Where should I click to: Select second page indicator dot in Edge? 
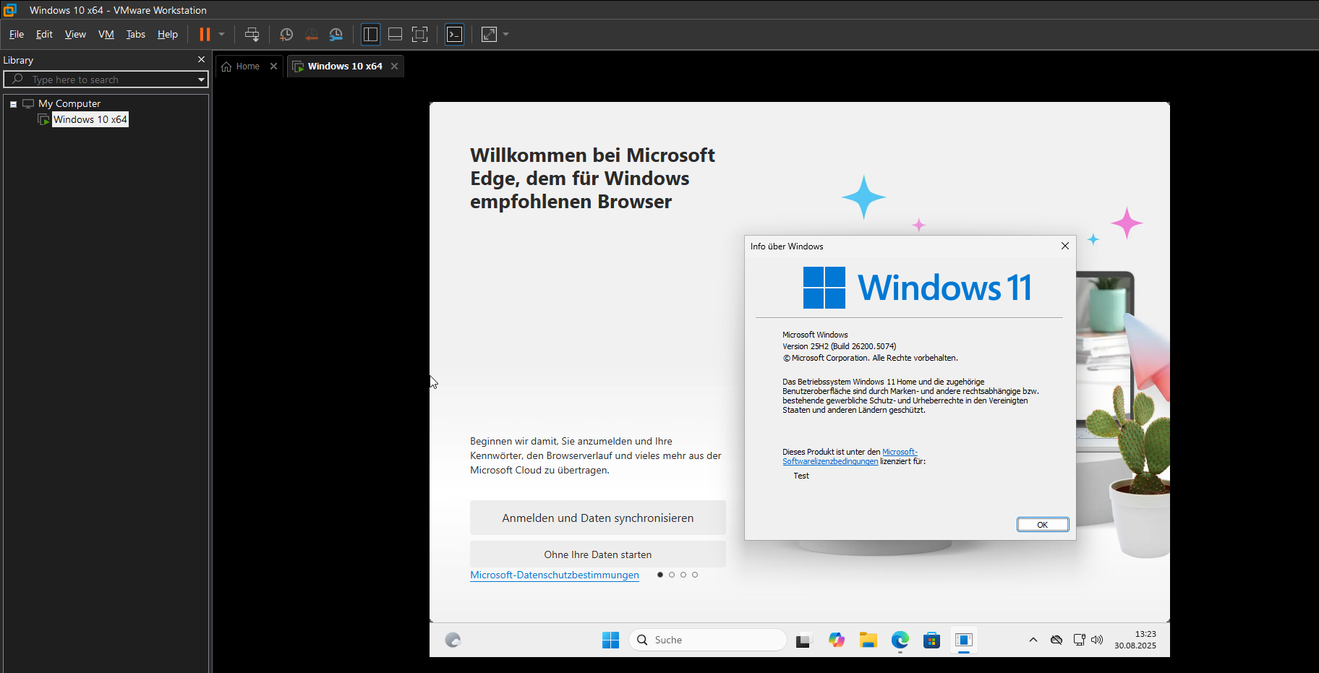click(672, 575)
